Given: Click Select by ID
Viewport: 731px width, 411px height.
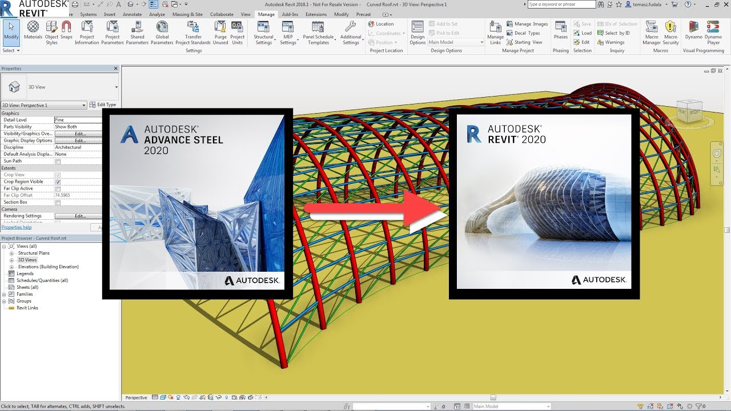Looking at the screenshot, I should coord(613,33).
